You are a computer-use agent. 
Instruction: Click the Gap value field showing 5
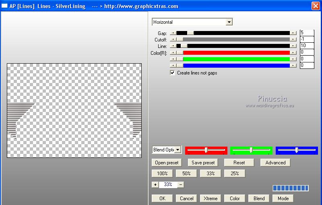(x=307, y=33)
